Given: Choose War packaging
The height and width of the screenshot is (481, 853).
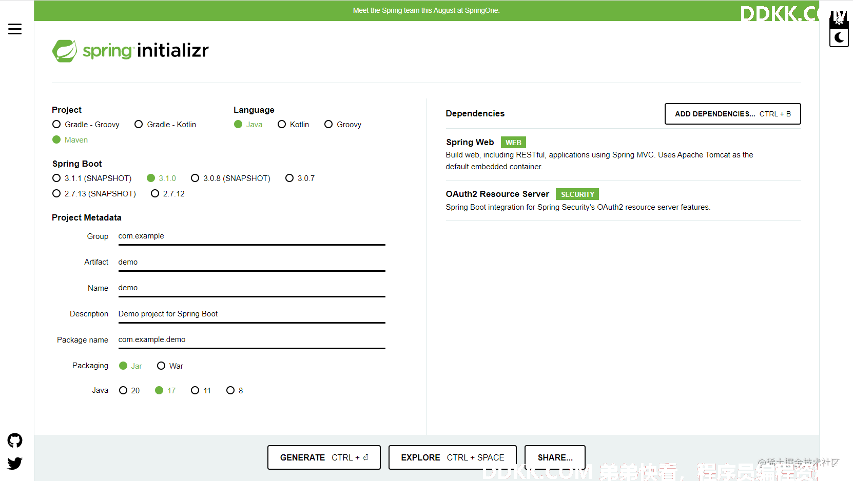Looking at the screenshot, I should 170,366.
